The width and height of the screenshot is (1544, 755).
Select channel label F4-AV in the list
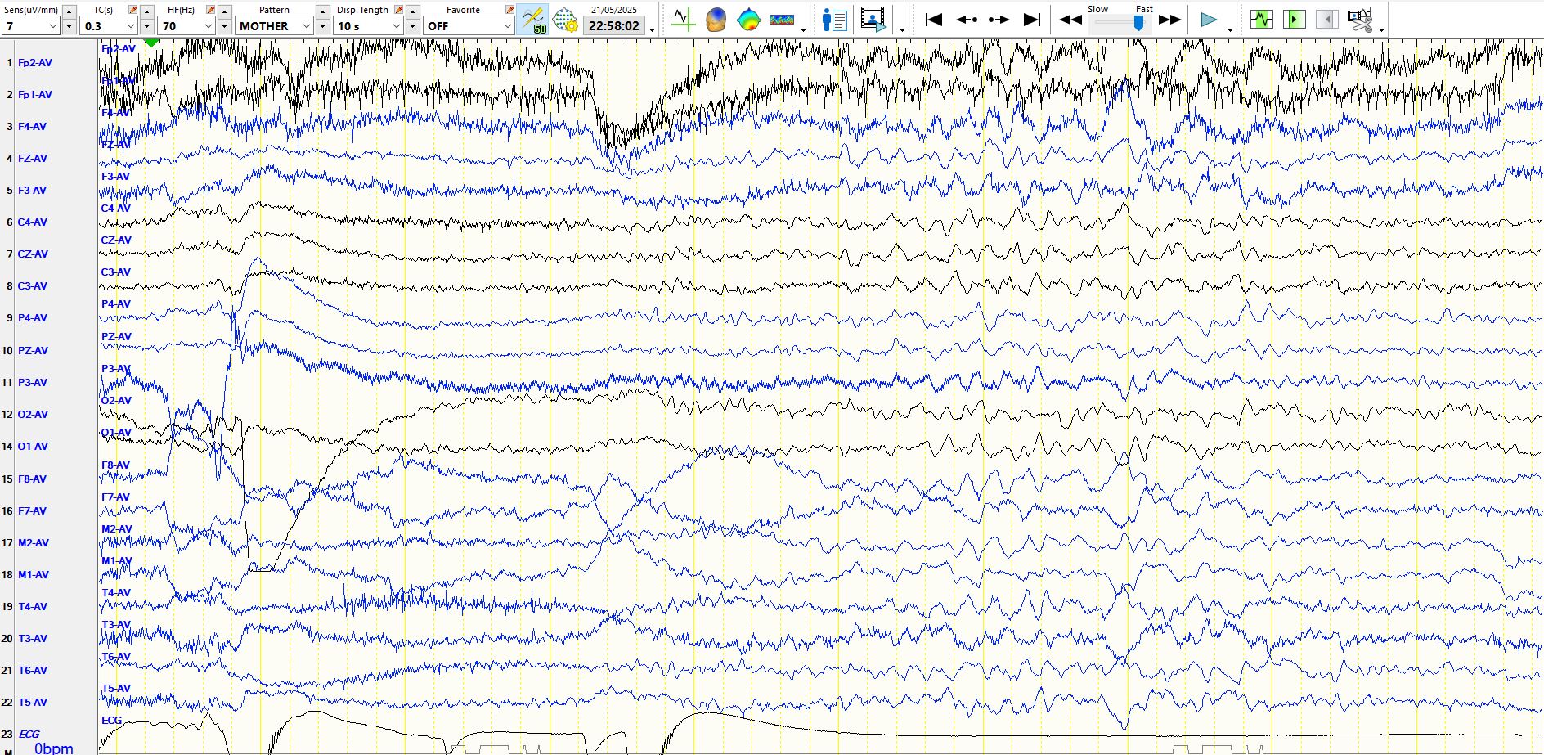click(33, 126)
